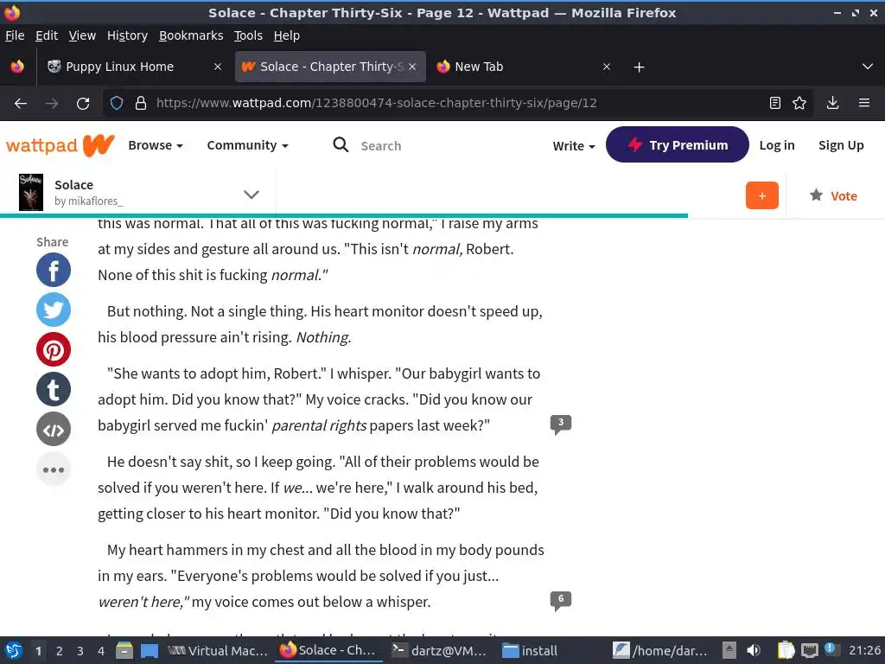Click the search magnifier icon
This screenshot has height=664, width=885.
[x=341, y=145]
